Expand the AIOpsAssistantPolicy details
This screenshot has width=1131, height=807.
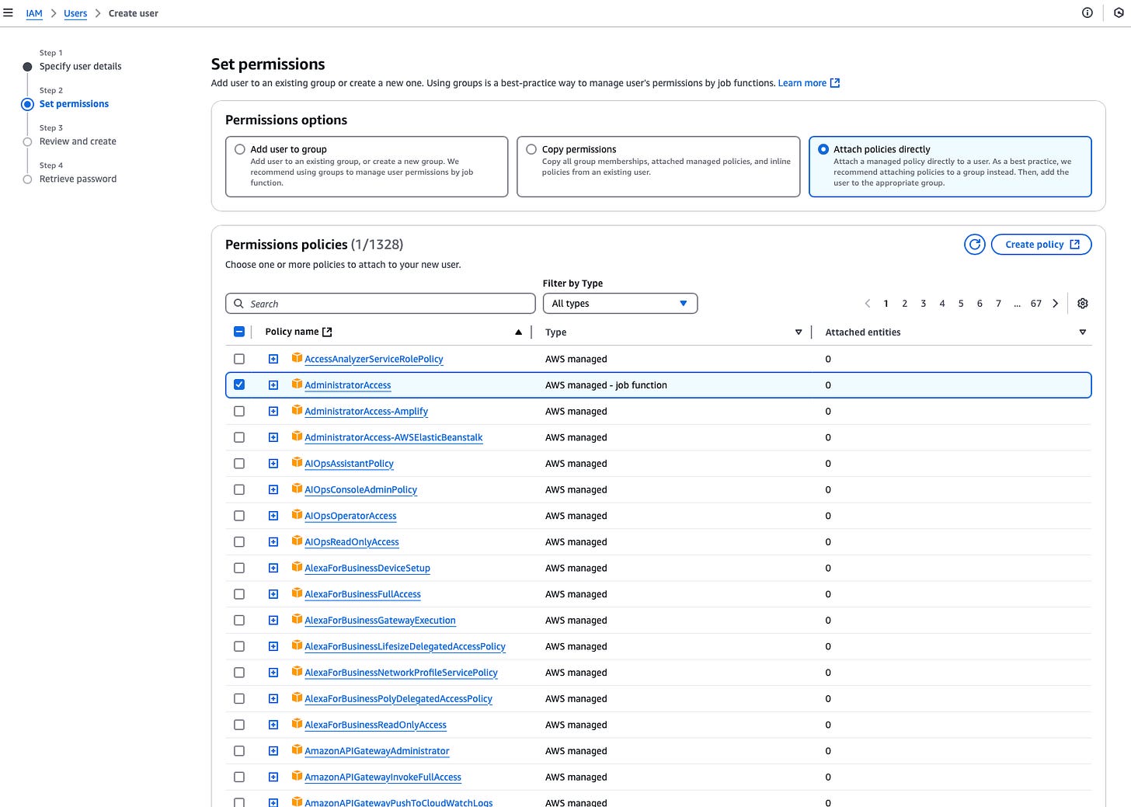(273, 464)
